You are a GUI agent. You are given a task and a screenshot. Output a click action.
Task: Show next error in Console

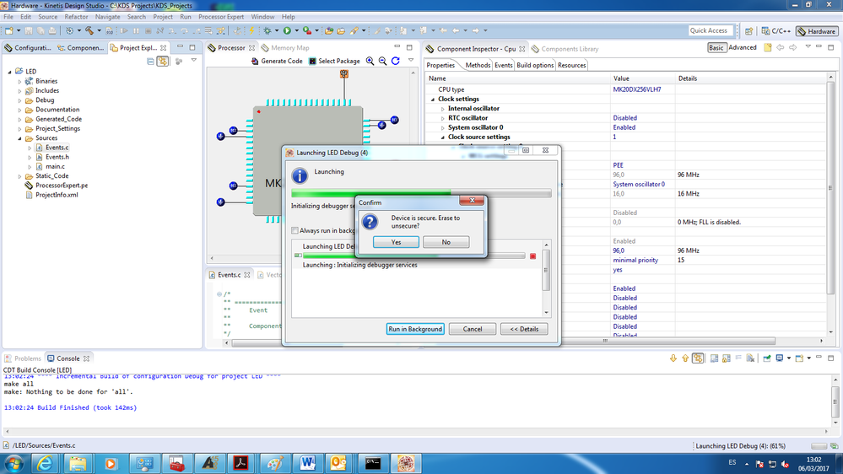pyautogui.click(x=673, y=358)
